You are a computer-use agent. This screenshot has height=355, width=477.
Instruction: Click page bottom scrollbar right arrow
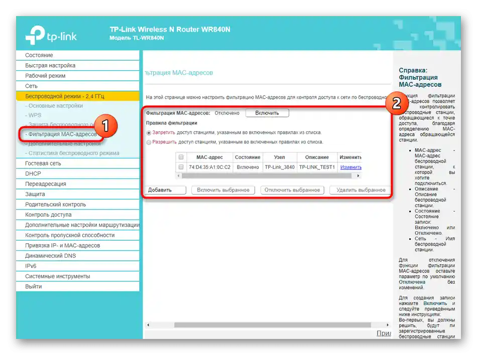tap(388, 325)
